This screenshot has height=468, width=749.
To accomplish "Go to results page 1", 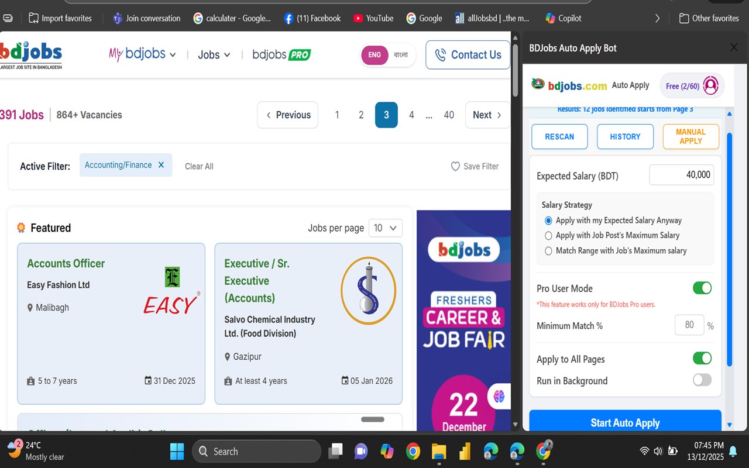I will (x=337, y=115).
